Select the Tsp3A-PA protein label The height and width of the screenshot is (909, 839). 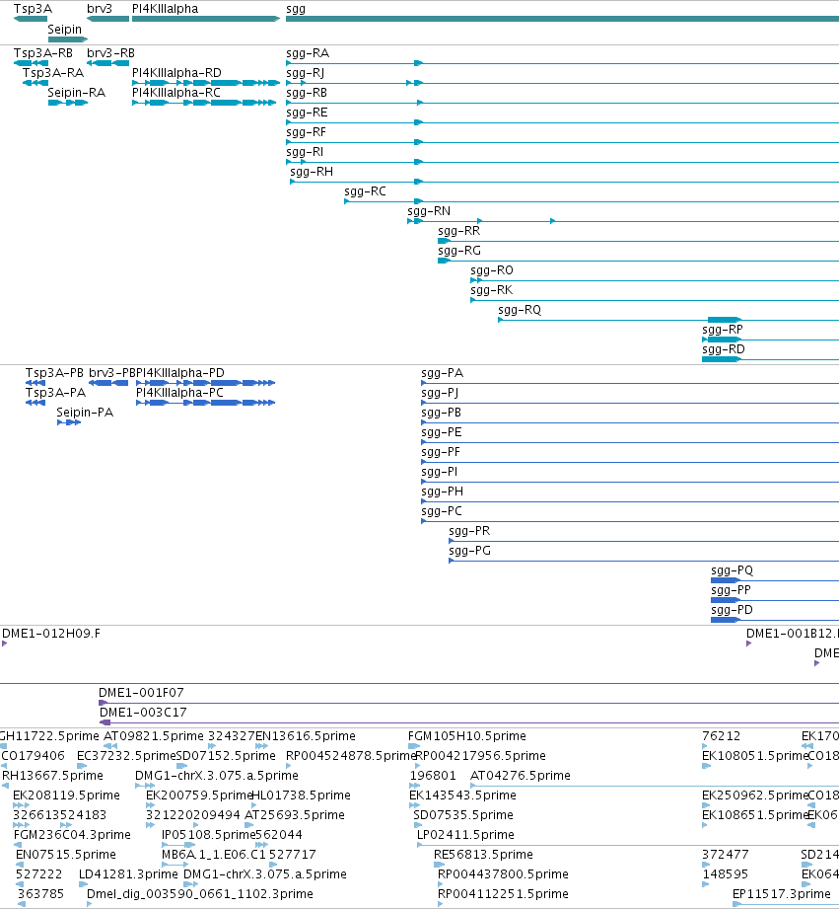(x=55, y=393)
